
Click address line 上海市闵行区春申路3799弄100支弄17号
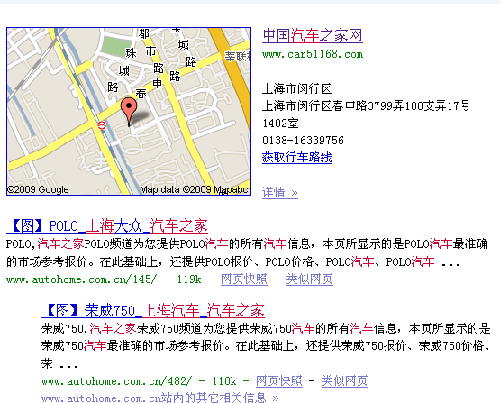366,105
